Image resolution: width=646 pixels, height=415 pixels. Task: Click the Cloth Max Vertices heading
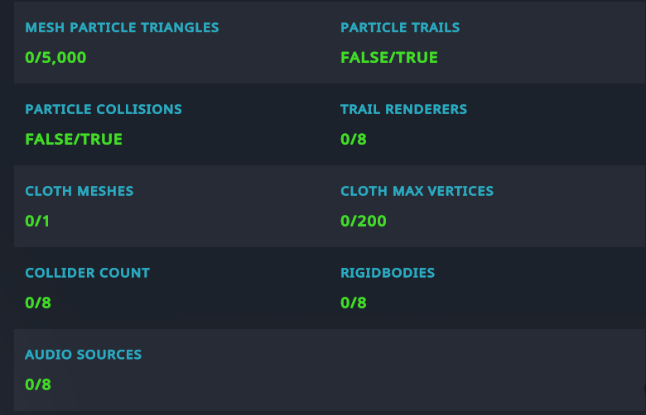(417, 191)
